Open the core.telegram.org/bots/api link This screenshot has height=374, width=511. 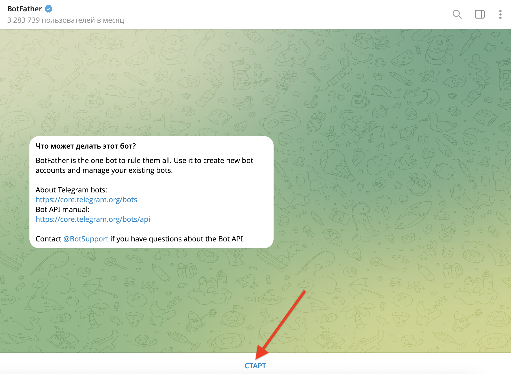93,219
